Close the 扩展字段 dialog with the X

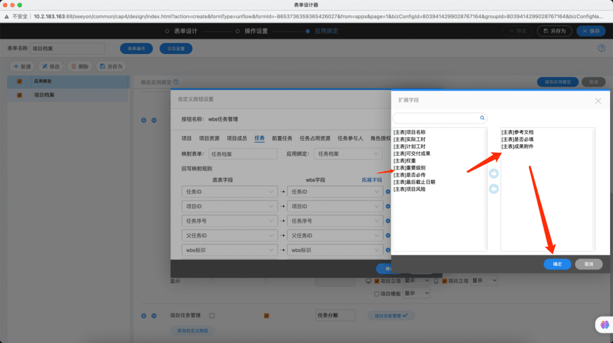pos(598,101)
